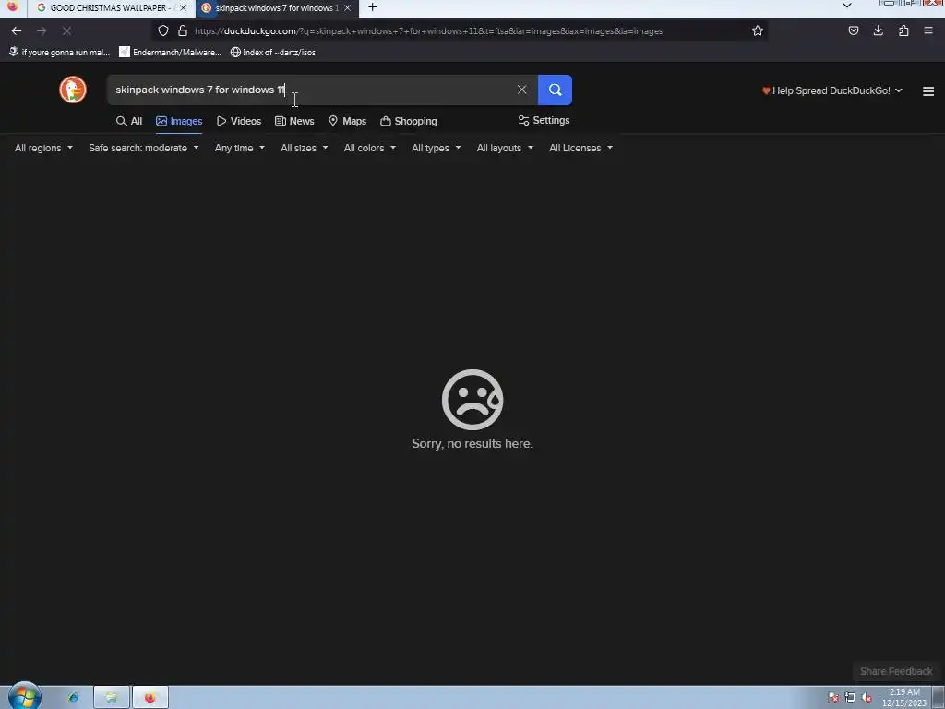The height and width of the screenshot is (709, 945).
Task: Open the extensions puzzle icon
Action: (903, 30)
